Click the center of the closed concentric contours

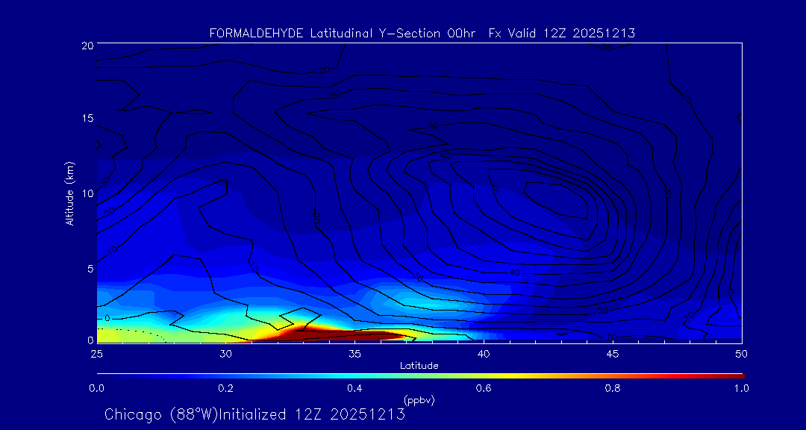(556, 198)
